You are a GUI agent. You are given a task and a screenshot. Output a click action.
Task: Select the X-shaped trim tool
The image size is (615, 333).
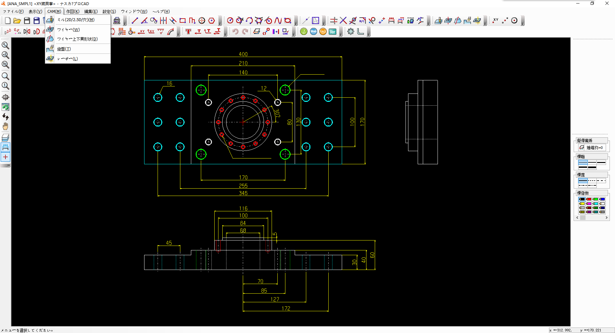point(343,21)
